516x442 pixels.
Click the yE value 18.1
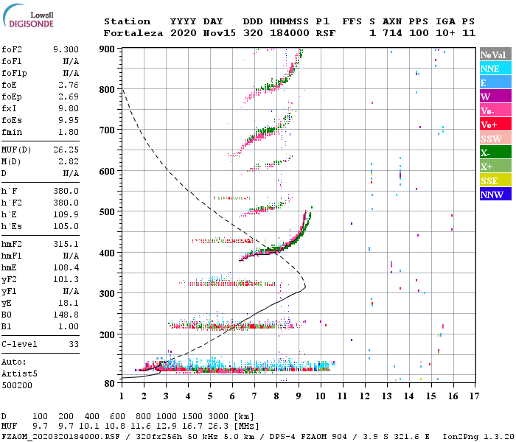click(x=69, y=304)
